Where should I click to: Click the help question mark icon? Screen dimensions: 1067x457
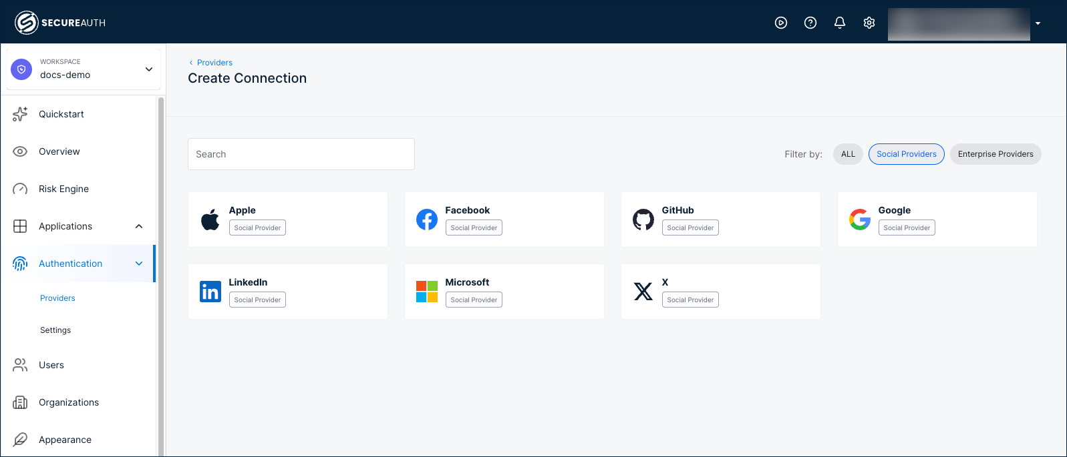click(x=810, y=22)
